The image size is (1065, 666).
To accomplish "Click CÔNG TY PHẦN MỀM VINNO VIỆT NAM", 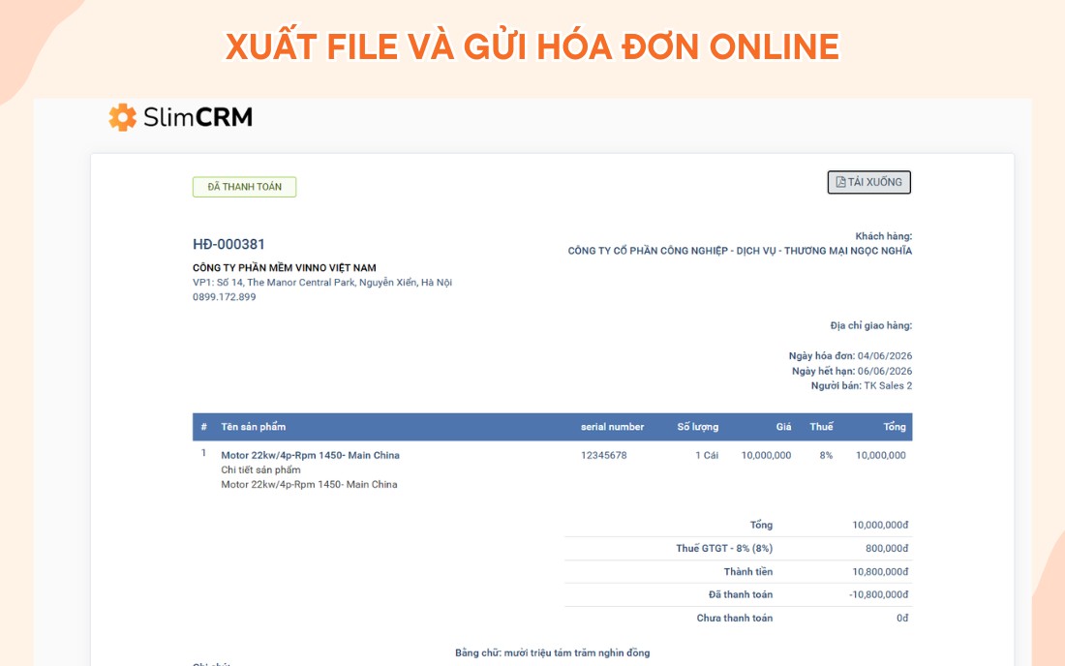I will pos(285,267).
